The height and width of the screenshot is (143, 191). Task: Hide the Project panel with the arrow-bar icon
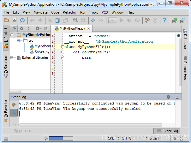46,28
